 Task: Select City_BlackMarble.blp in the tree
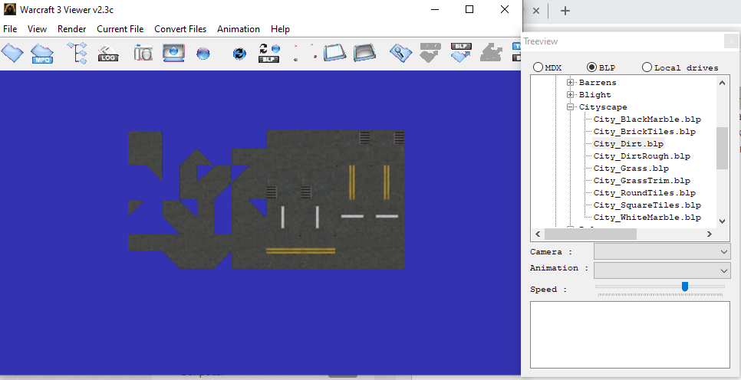click(647, 119)
